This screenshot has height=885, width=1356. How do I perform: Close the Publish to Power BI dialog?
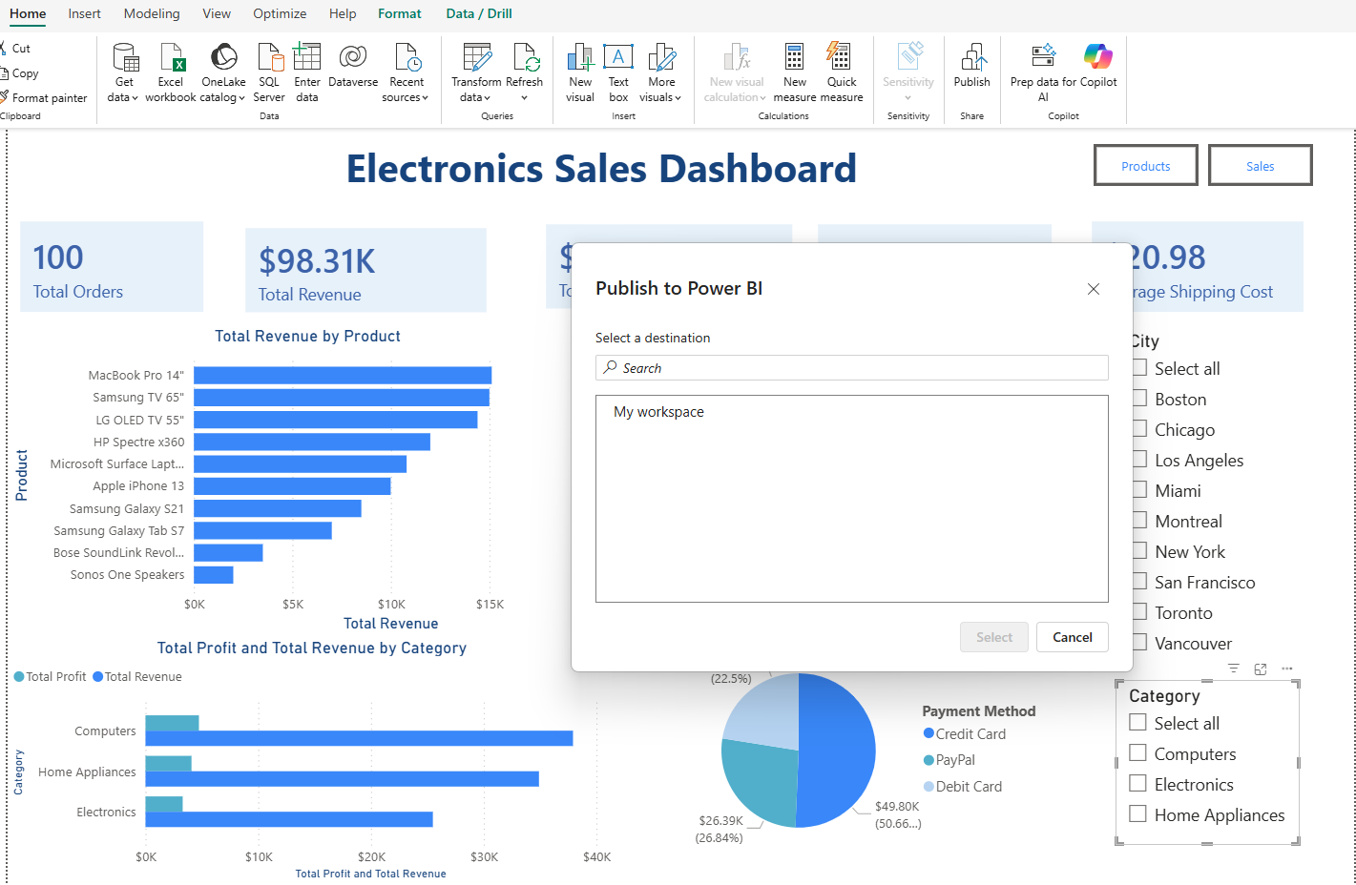click(x=1094, y=289)
